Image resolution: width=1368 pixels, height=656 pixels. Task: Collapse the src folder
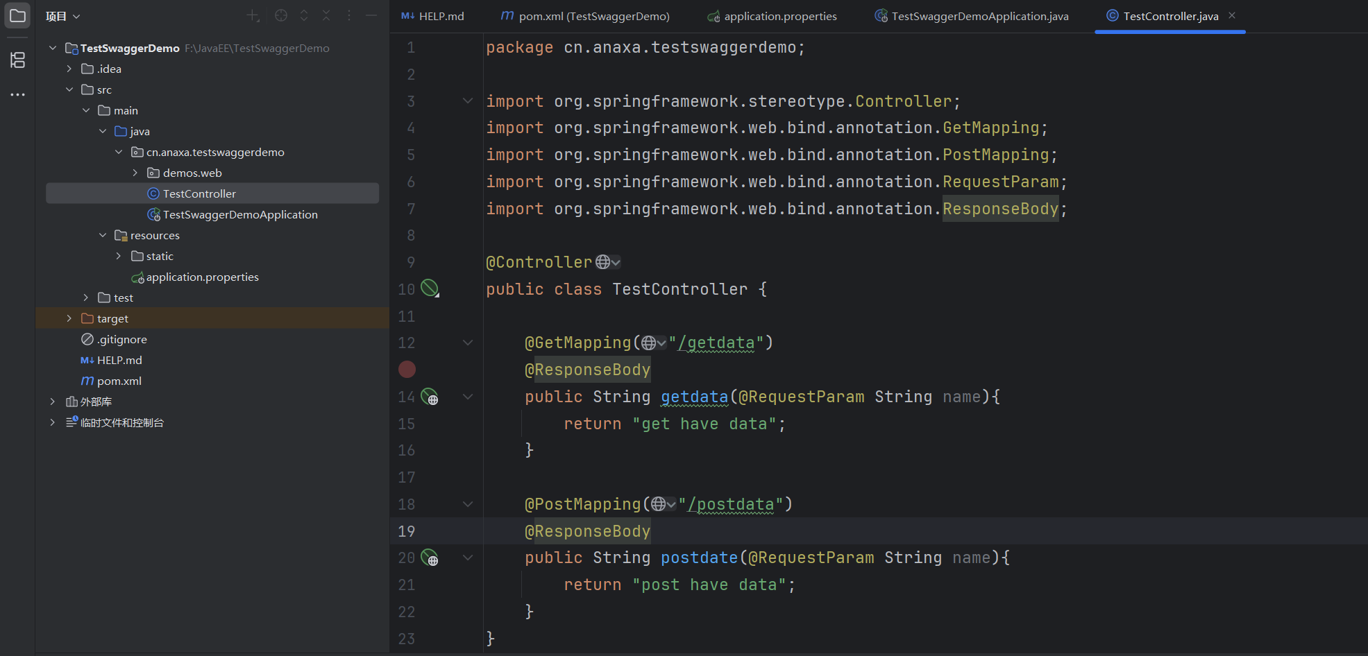[x=69, y=89]
